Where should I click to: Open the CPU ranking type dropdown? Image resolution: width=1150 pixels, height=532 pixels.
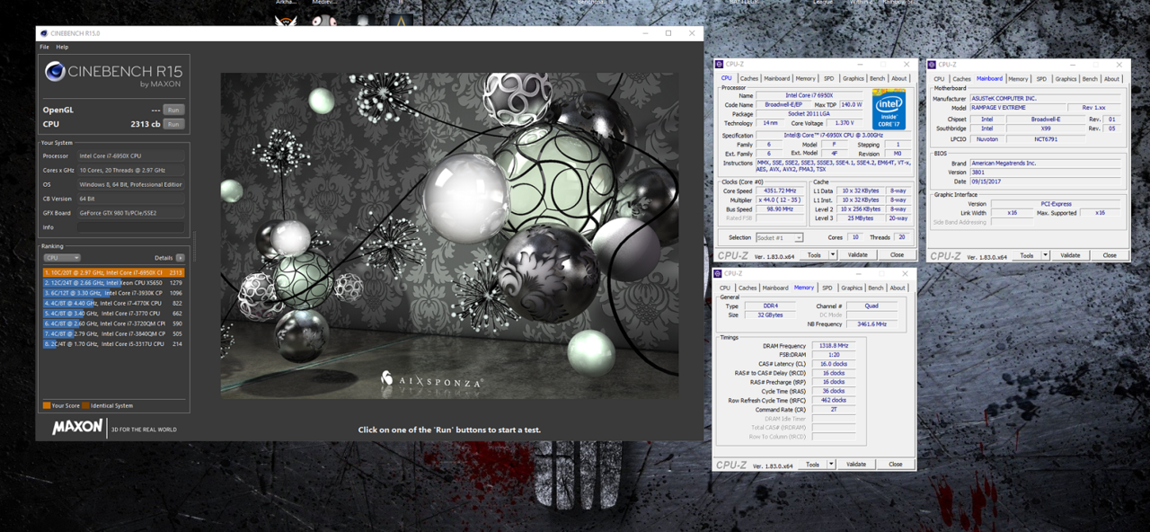(62, 258)
